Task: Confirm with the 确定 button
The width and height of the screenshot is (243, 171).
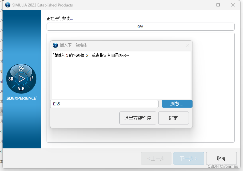Action: click(x=173, y=118)
